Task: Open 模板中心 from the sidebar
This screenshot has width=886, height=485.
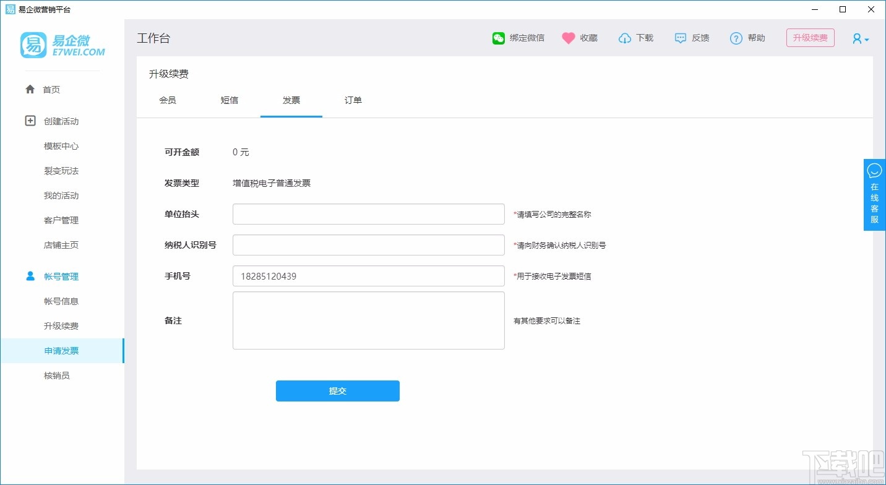Action: [x=60, y=146]
